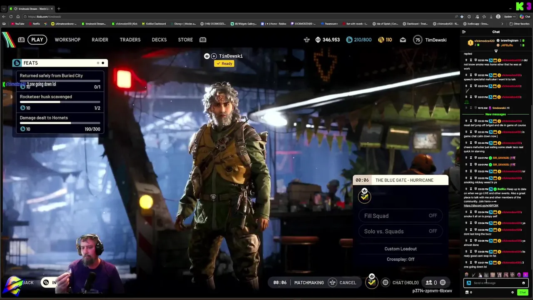Screen dimensions: 533x300
Task: Open CHAT (HOLD) in bottom bar
Action: 400,282
